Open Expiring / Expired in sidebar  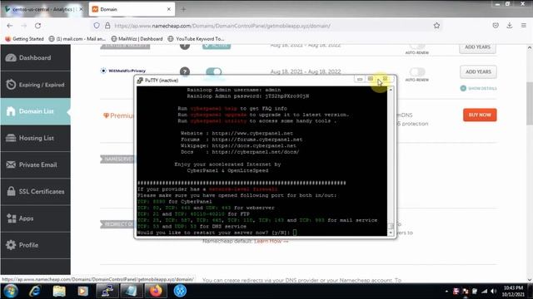35,85
